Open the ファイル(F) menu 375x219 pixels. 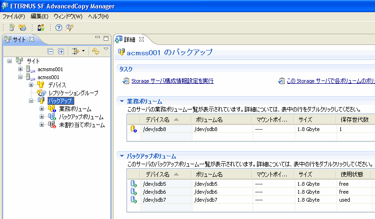[14, 16]
